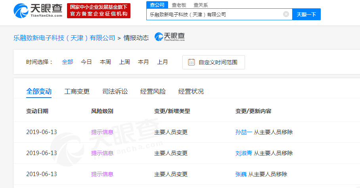Select the 全部 time filter

(67, 62)
